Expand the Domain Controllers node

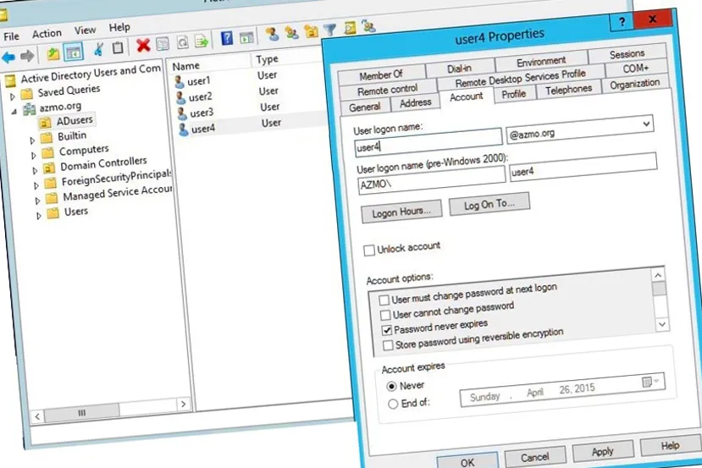[35, 170]
